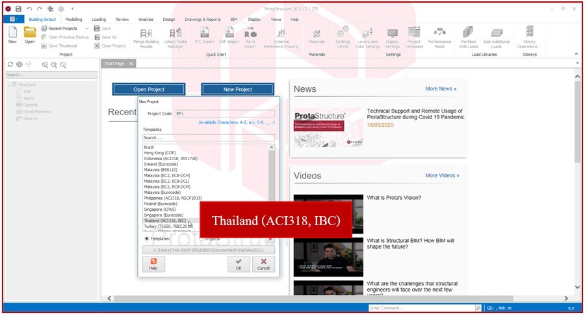Click the search magnifier beside command box
This screenshot has width=585, height=315.
pos(478,308)
